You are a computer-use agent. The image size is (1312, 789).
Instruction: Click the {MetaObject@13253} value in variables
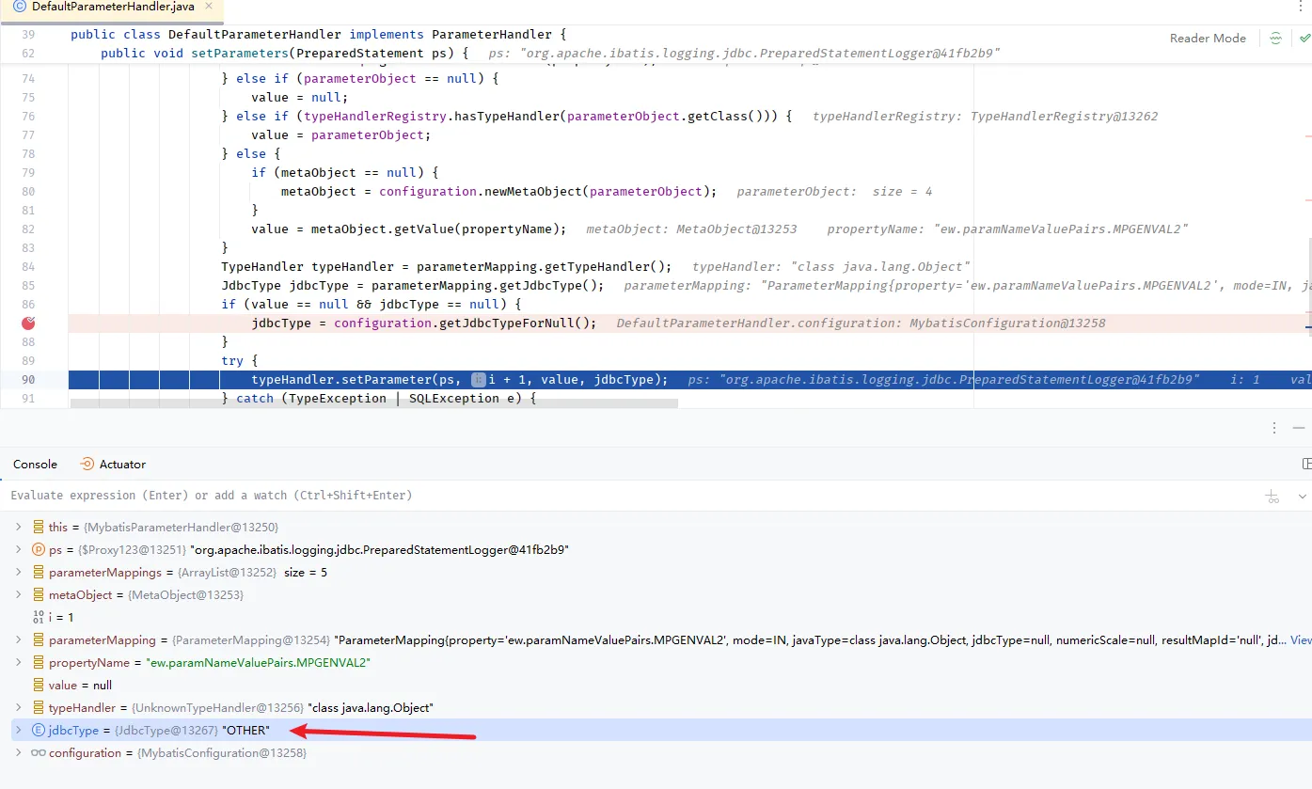point(184,595)
